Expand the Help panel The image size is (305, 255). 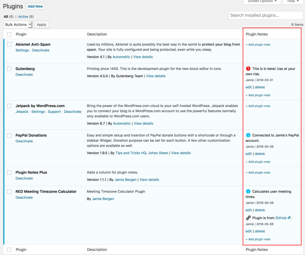point(293,2)
